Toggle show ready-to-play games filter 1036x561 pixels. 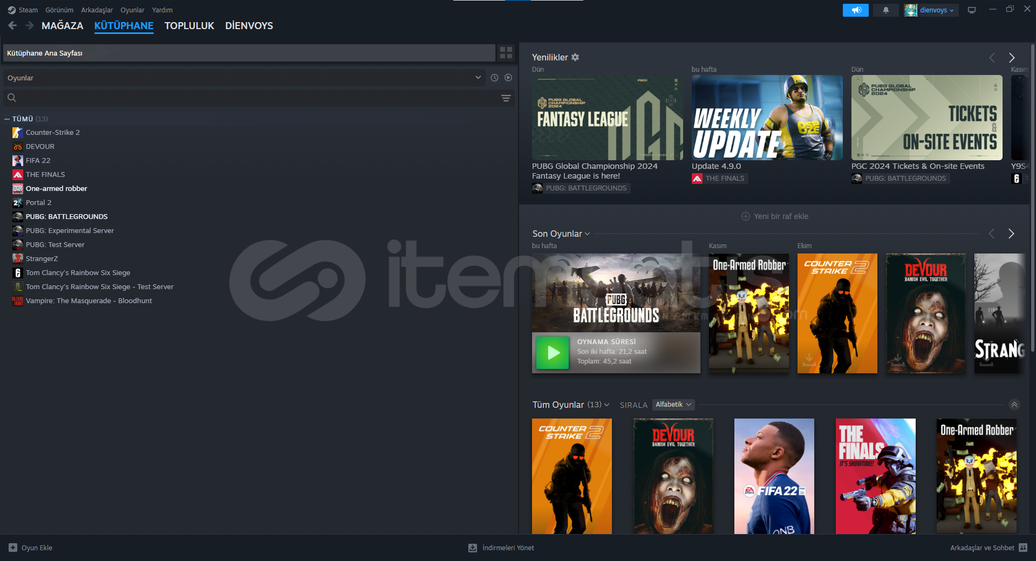click(x=508, y=78)
